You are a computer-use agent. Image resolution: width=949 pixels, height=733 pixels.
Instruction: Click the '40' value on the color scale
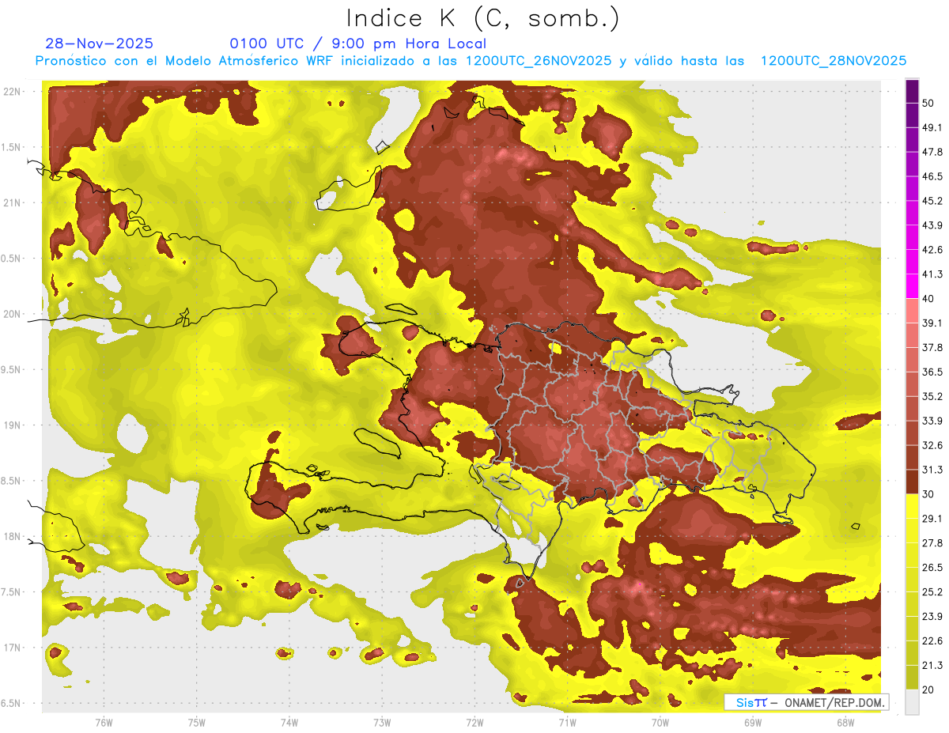tap(928, 298)
